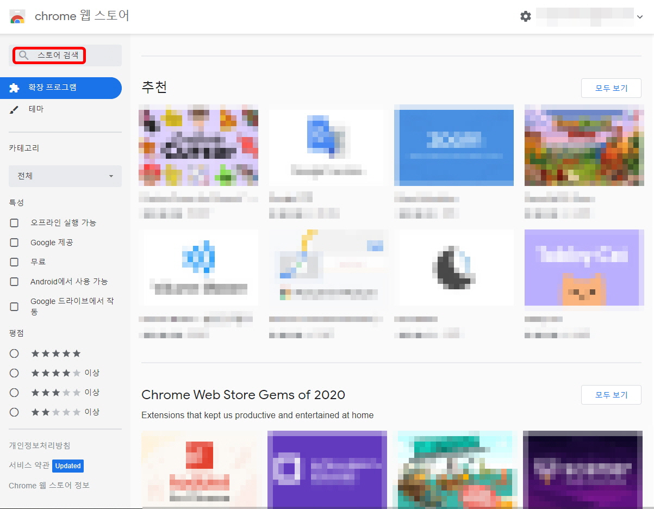The height and width of the screenshot is (509, 654).
Task: Click the chrome 웹 스토어 title text
Action: (82, 16)
